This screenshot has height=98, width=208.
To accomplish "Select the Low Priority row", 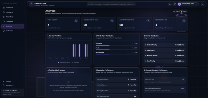I will [165, 61].
